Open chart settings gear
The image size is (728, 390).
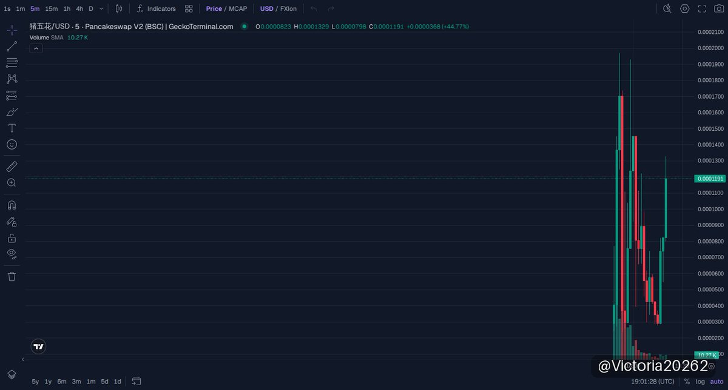pyautogui.click(x=685, y=8)
